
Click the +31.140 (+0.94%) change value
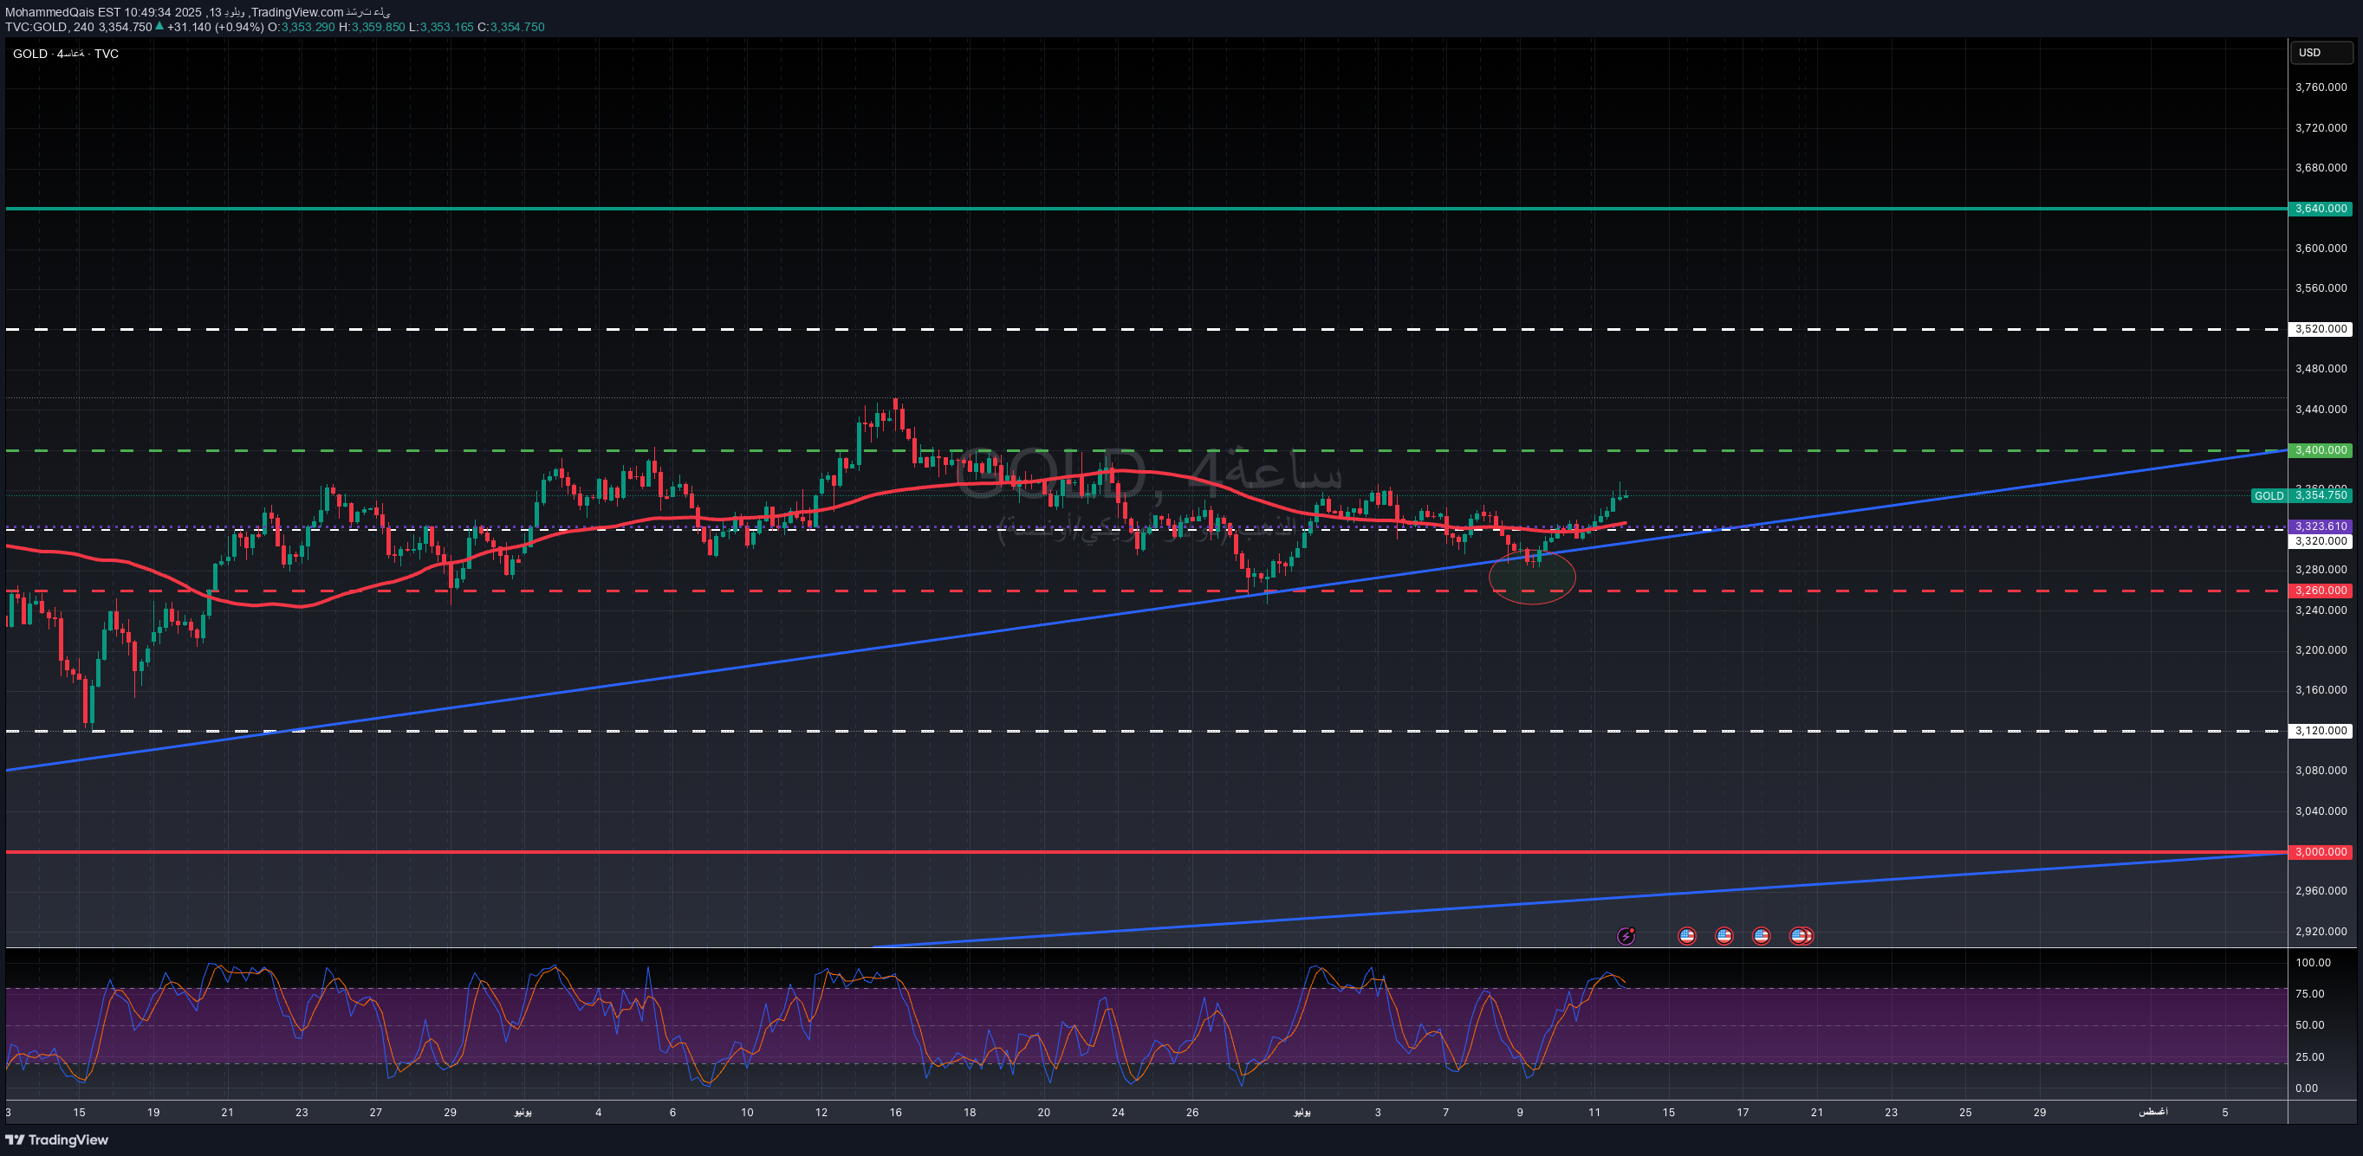pos(216,27)
